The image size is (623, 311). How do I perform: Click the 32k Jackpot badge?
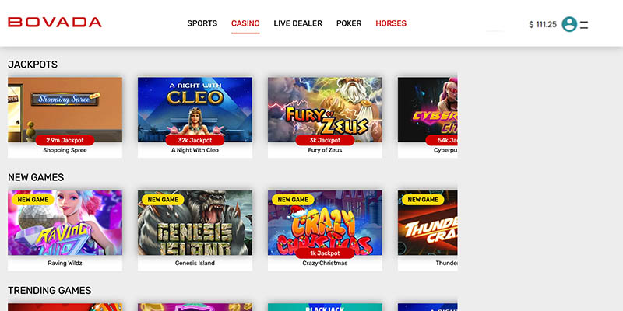tap(195, 140)
